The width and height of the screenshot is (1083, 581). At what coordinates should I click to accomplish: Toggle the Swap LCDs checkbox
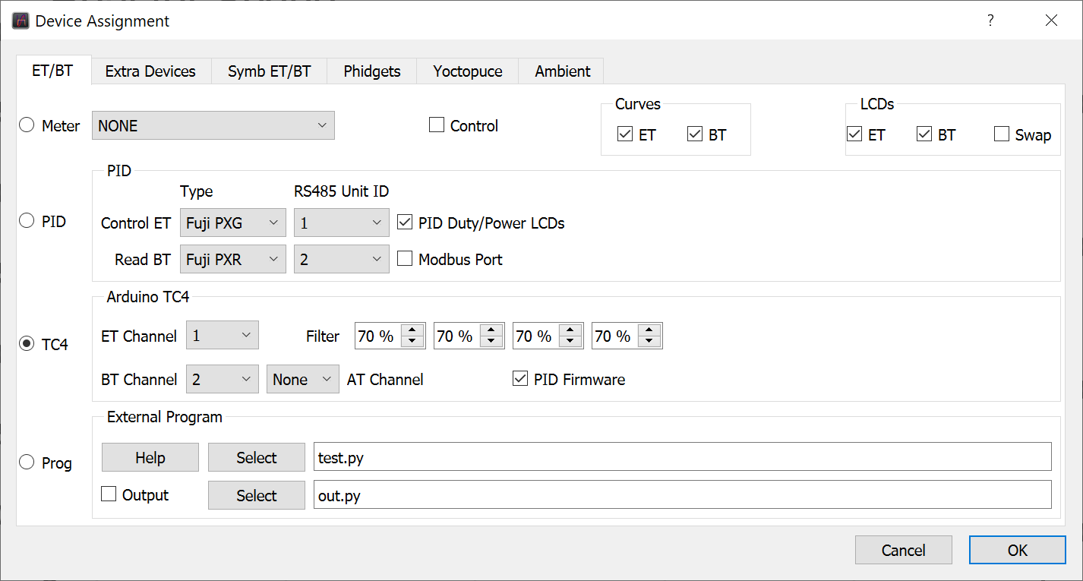(x=1002, y=134)
